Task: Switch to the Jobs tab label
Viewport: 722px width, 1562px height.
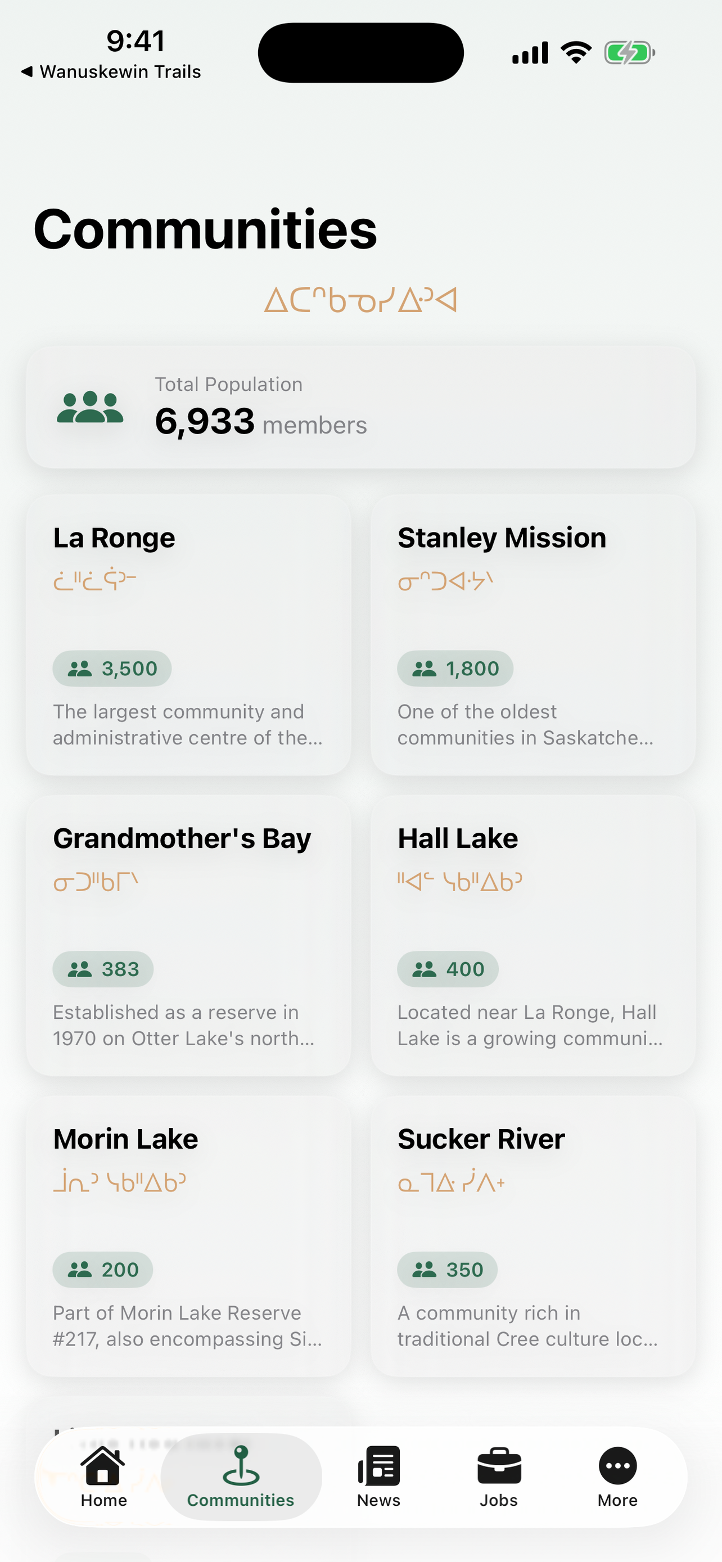Action: point(499,1500)
